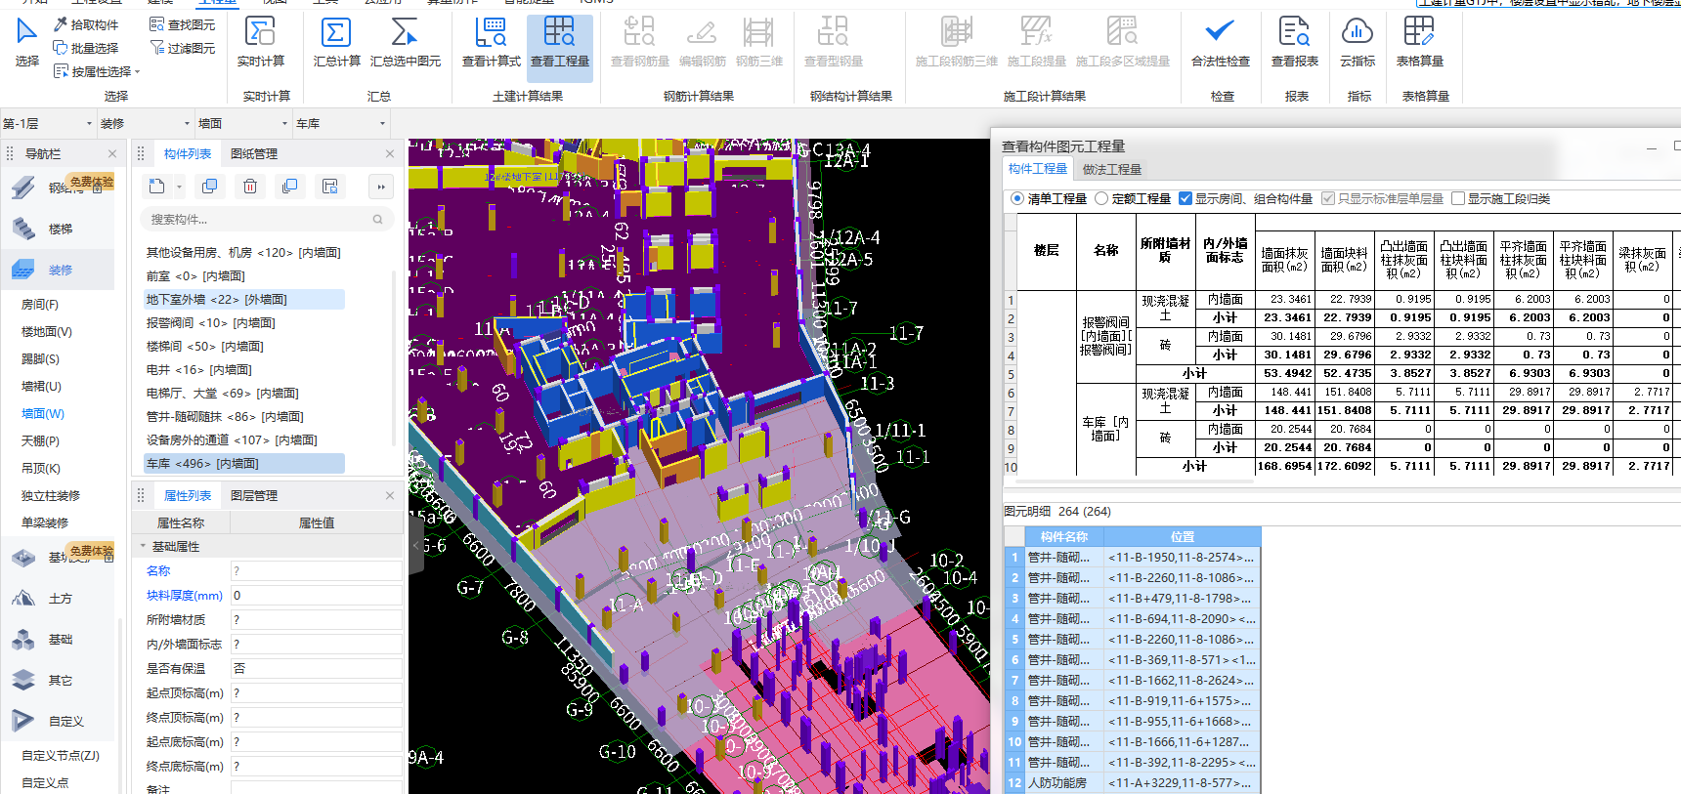Run 汇总计算

[336, 41]
